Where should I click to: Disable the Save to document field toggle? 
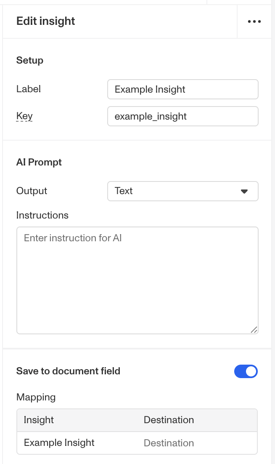[x=246, y=371]
